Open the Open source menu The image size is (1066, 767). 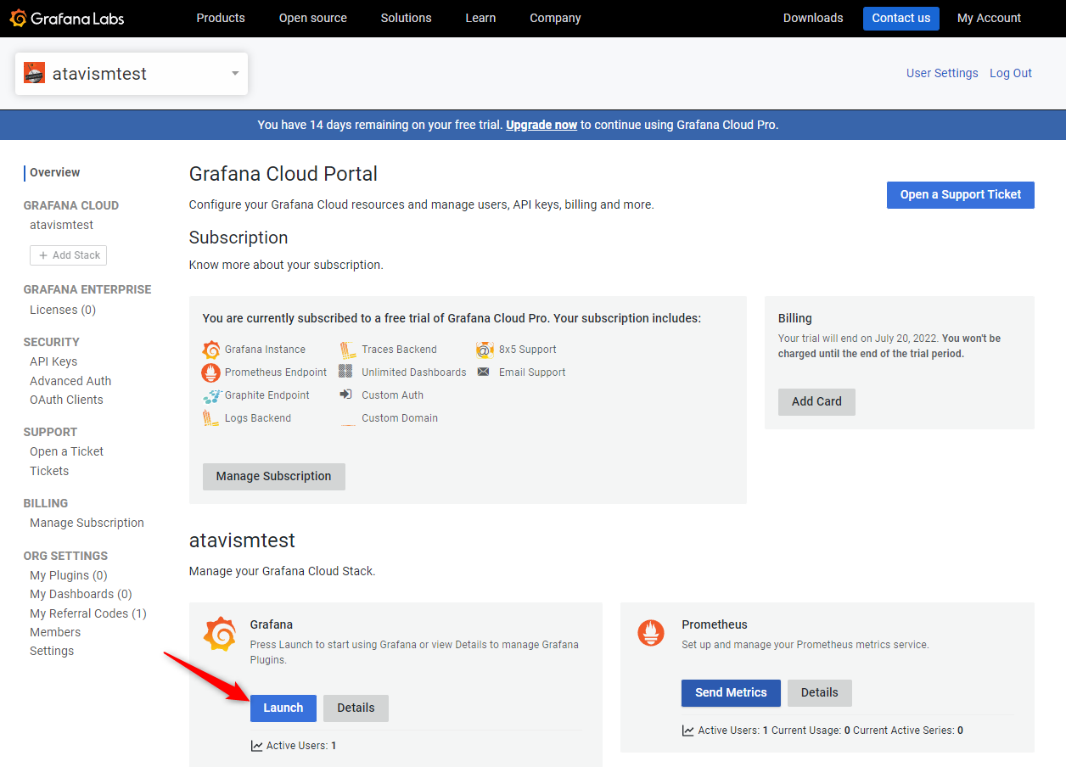pos(312,18)
